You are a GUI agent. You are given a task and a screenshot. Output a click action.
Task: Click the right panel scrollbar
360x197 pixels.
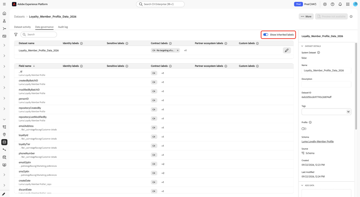[356, 86]
